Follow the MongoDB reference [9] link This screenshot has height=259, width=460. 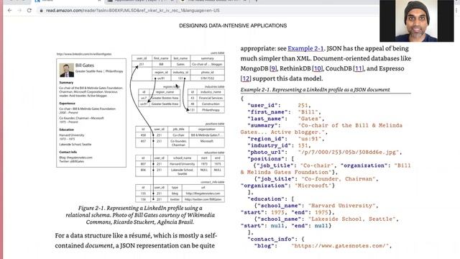pos(273,68)
